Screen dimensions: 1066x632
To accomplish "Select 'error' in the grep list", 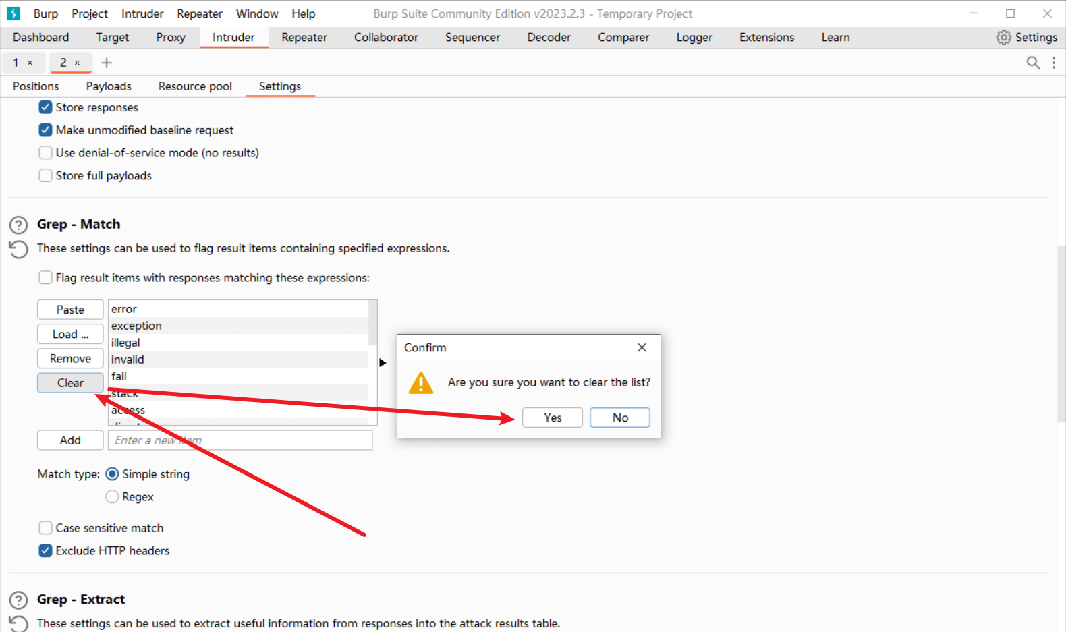I will [238, 309].
